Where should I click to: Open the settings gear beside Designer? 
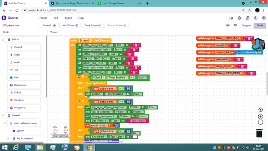(235, 25)
